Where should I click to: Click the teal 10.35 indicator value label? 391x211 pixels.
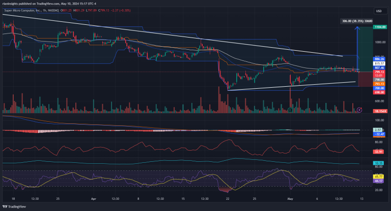(x=379, y=163)
